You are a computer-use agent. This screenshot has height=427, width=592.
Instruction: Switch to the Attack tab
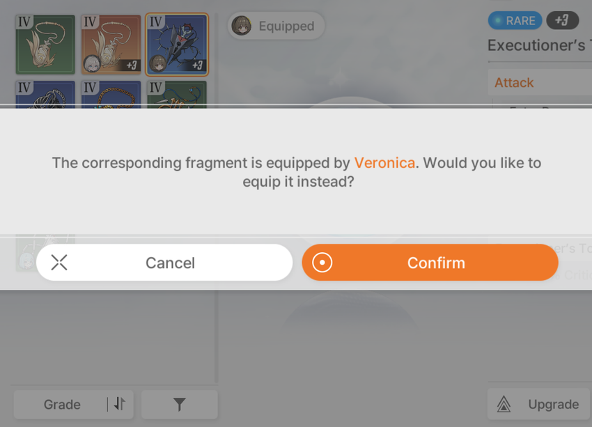pyautogui.click(x=514, y=82)
